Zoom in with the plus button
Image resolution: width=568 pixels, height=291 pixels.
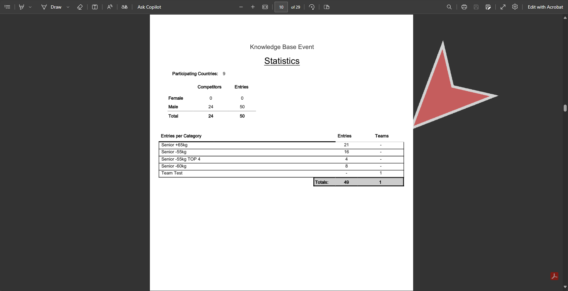253,7
